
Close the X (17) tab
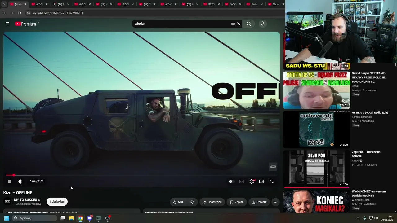[x=68, y=4]
